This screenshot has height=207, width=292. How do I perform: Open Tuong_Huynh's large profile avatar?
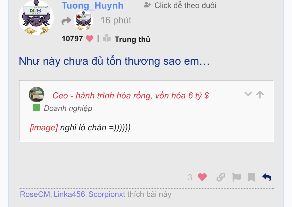(36, 17)
